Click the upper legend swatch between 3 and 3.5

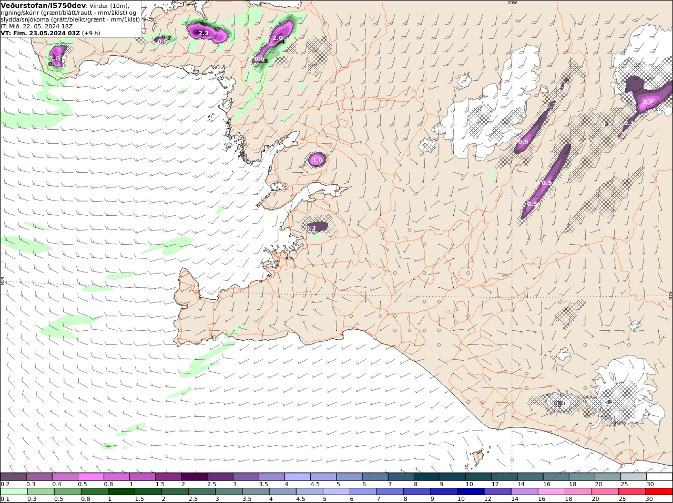point(246,477)
